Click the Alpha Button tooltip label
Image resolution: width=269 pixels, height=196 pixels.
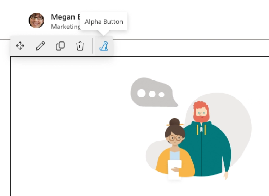pos(104,22)
